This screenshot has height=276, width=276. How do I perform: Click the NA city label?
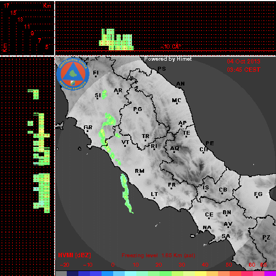tap(207, 227)
